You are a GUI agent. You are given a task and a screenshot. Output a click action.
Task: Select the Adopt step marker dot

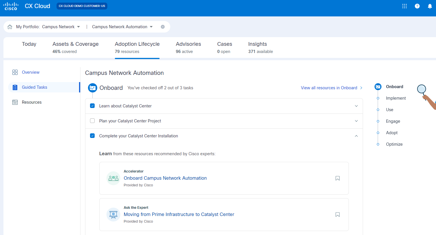[378, 133]
